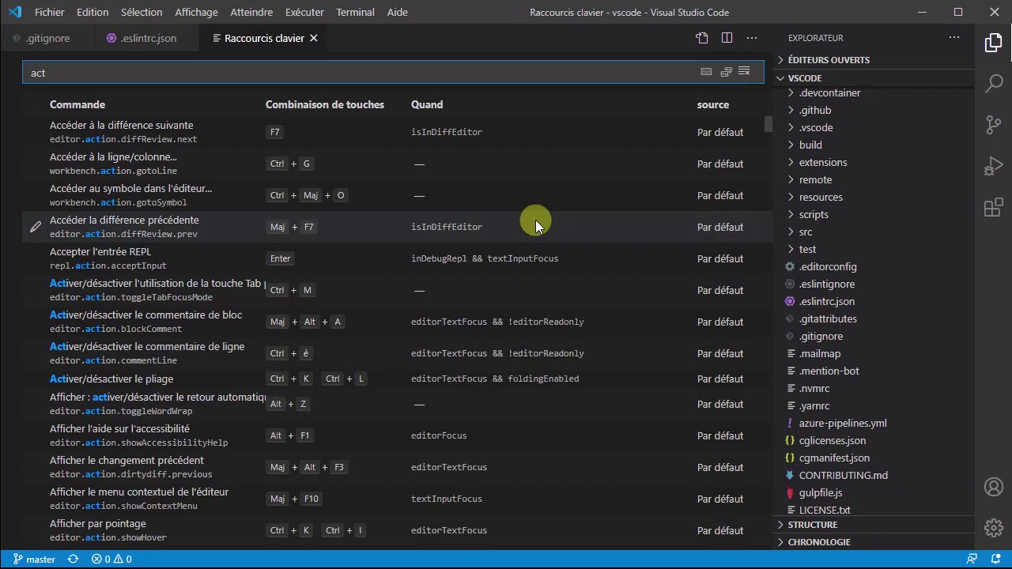The width and height of the screenshot is (1012, 569).
Task: Open Run and Debug view icon
Action: (994, 167)
